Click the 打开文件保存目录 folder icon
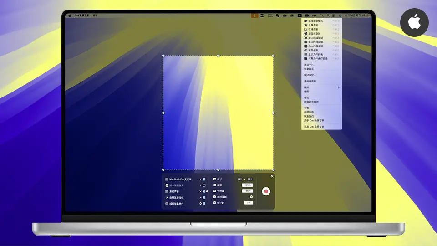The image size is (437, 246). [x=306, y=58]
